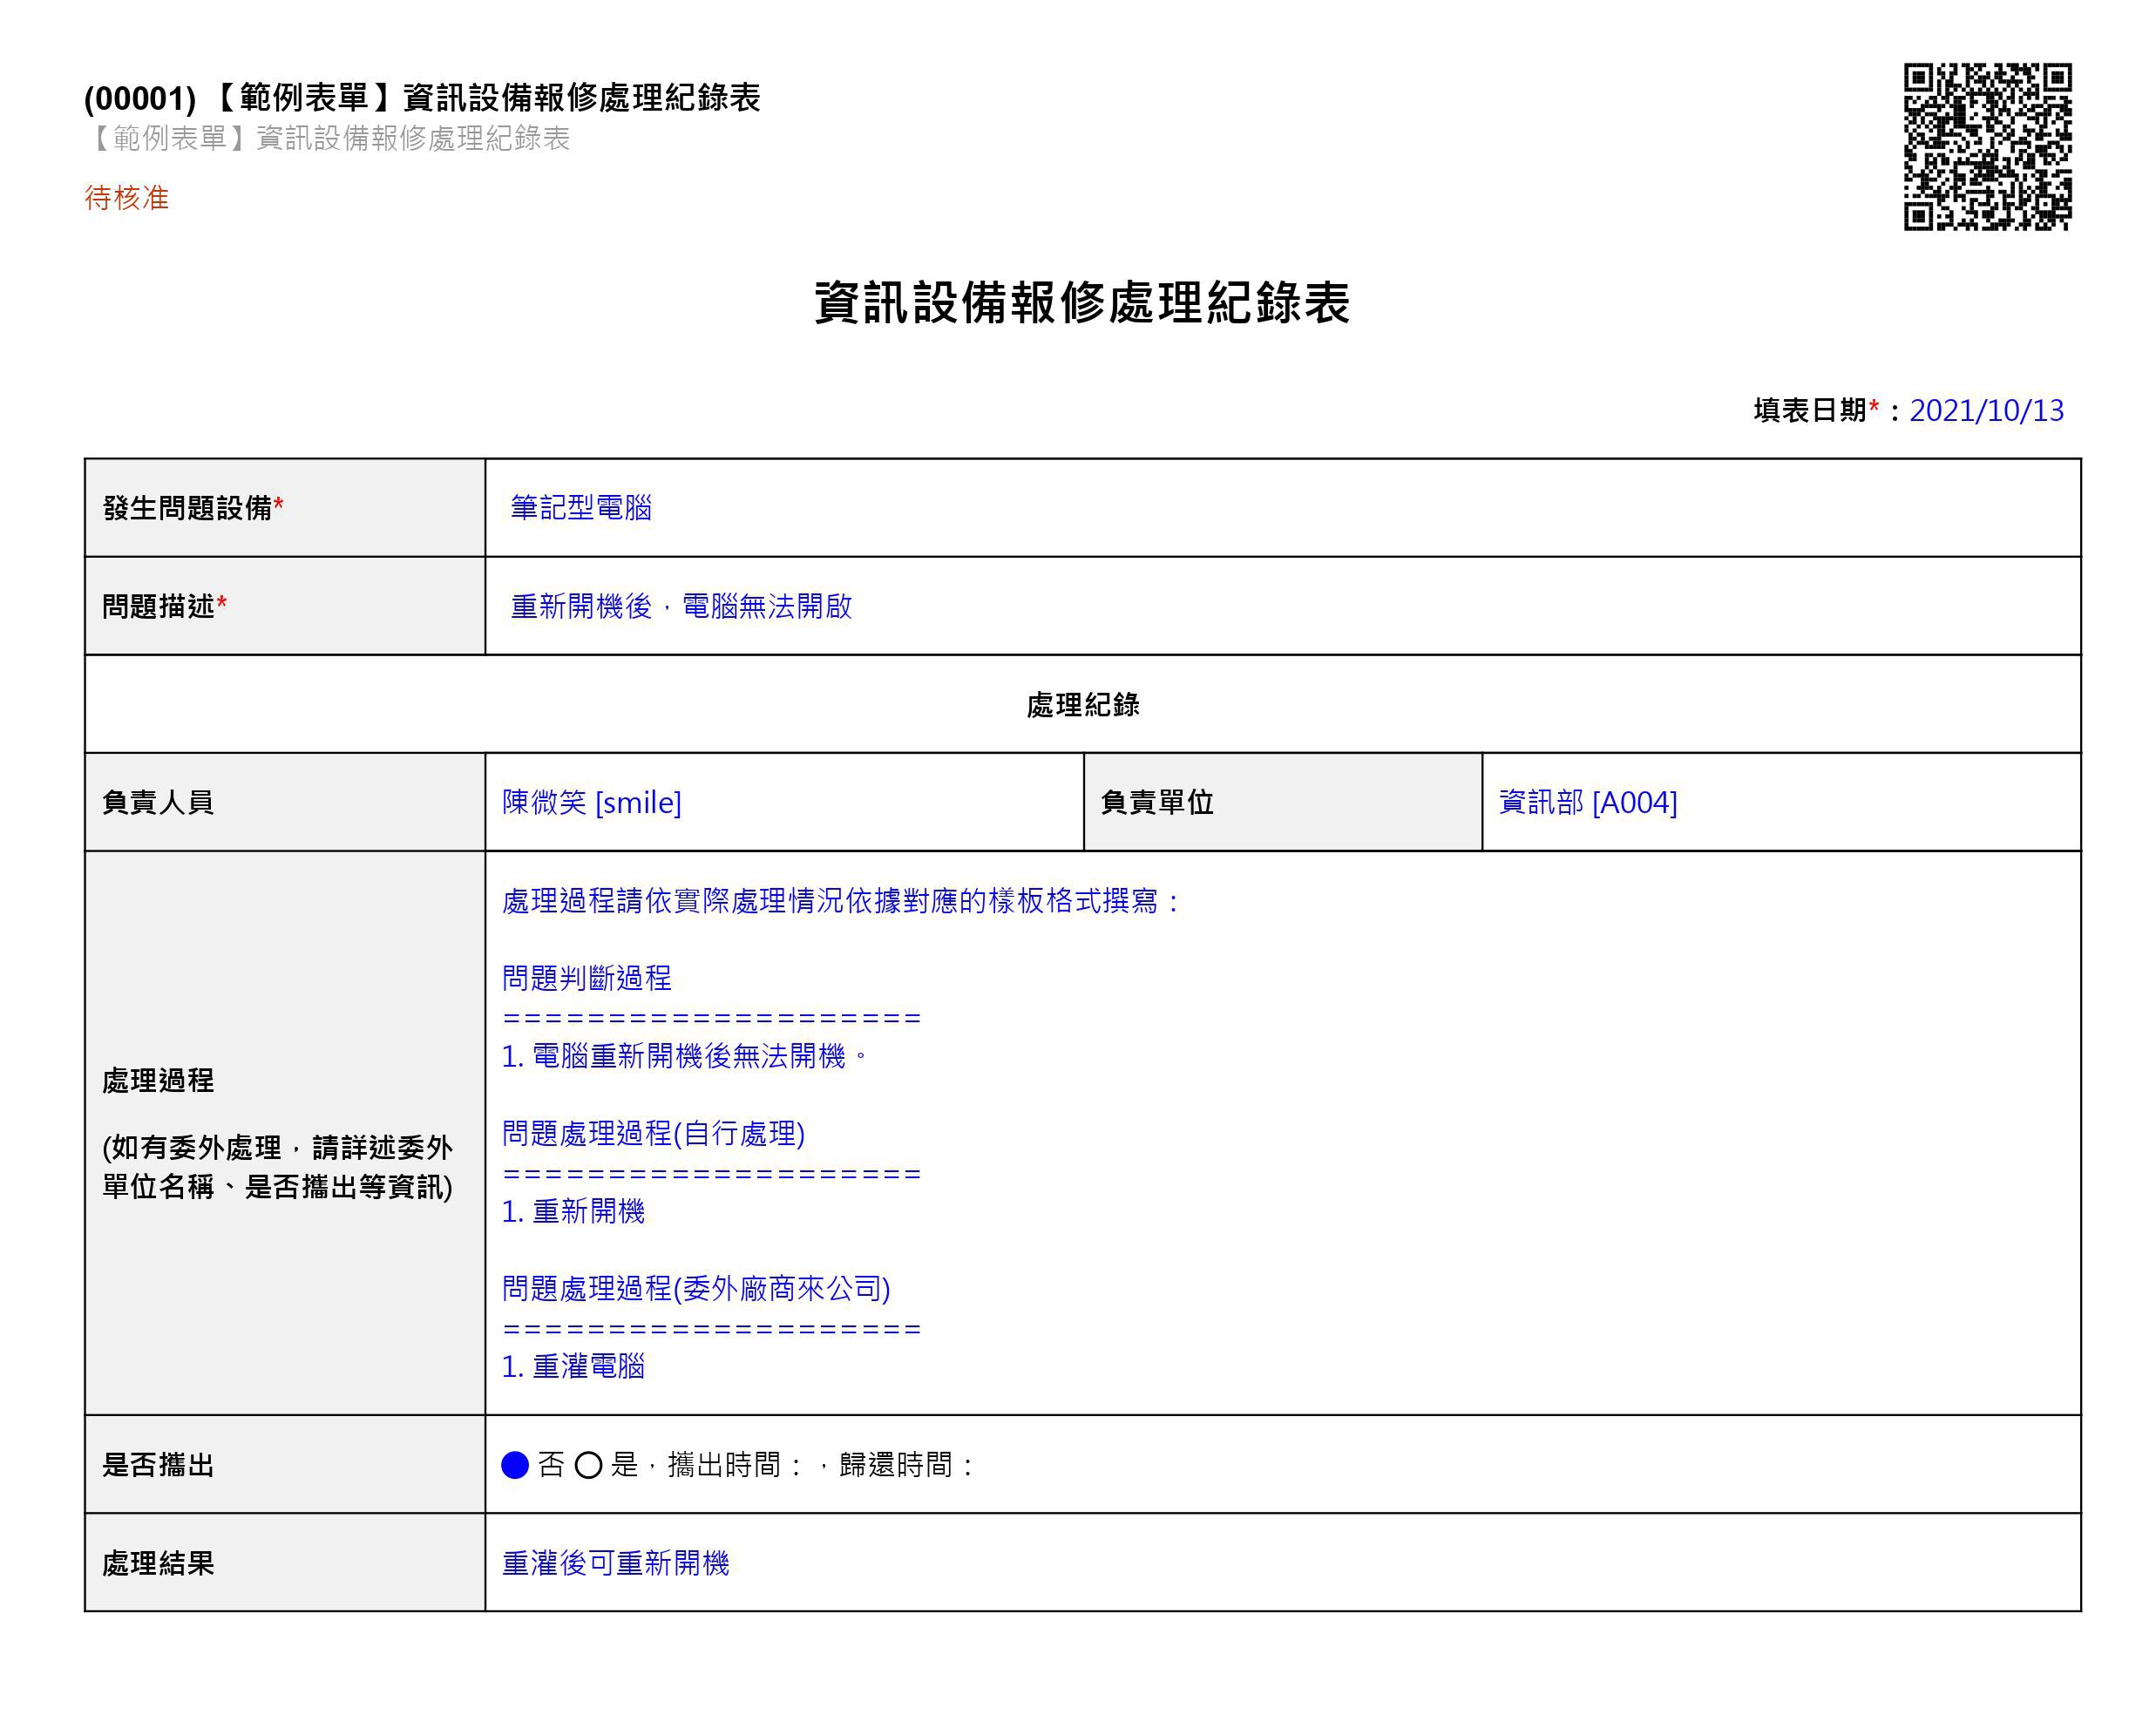Click responsible person 陳微笑 [smile]

[592, 802]
